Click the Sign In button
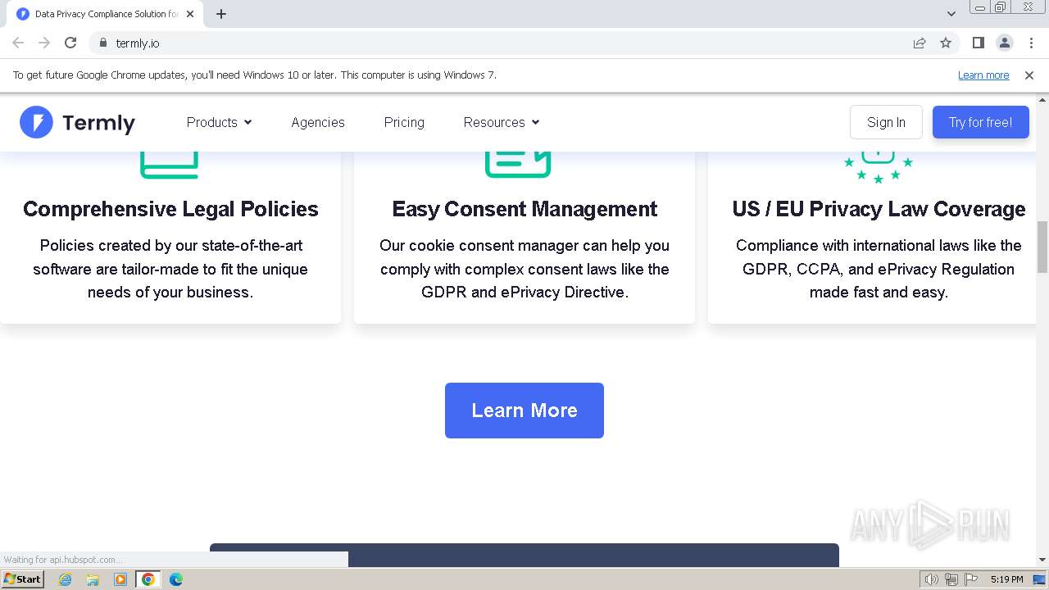This screenshot has height=590, width=1049. click(x=886, y=122)
